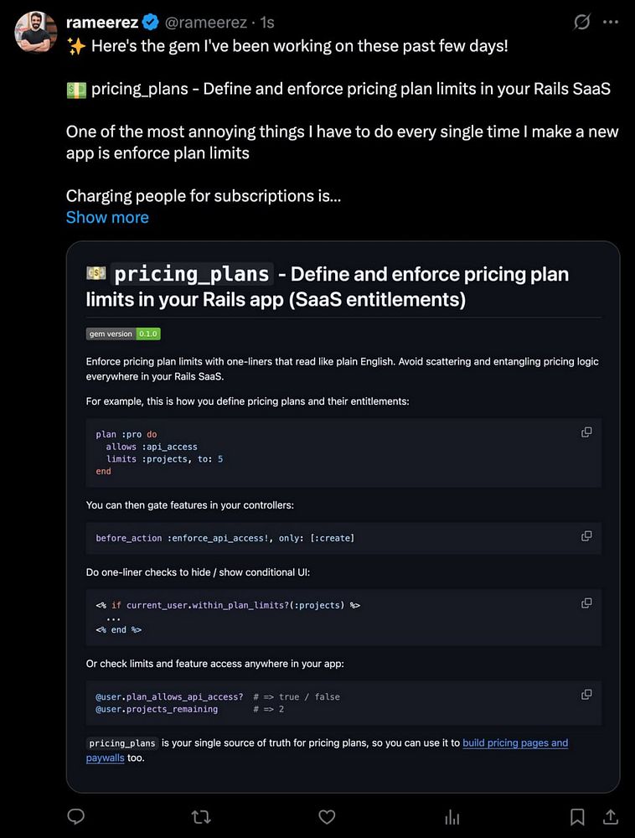
Task: Copy the @user.plan_allows_api_access code block
Action: click(586, 695)
